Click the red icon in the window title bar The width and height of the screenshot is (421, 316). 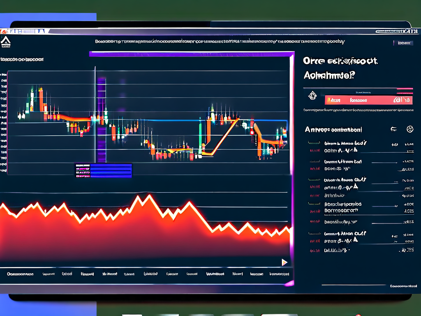(x=4, y=31)
